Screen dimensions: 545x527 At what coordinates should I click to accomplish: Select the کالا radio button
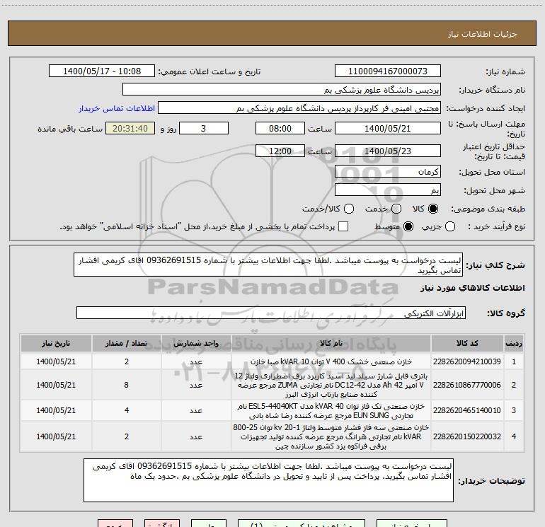click(433, 209)
